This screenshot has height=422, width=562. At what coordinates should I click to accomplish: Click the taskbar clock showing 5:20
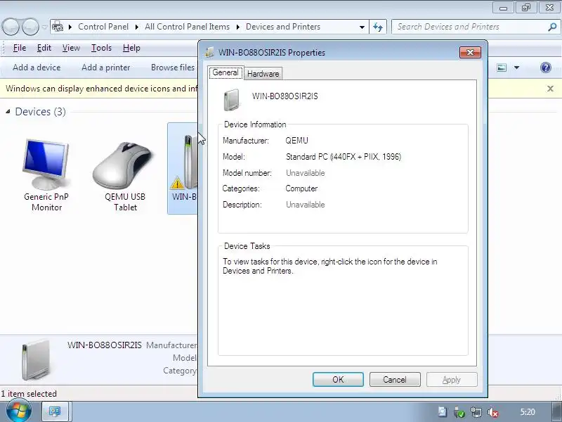pyautogui.click(x=528, y=412)
